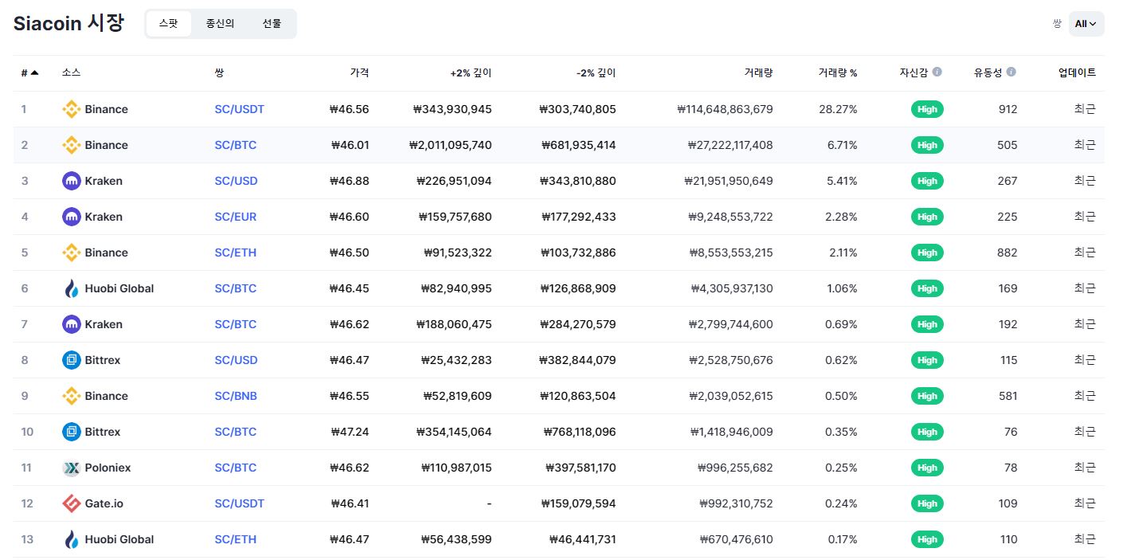1123x560 pixels.
Task: Click the info icon next to 자신감
Action: [x=937, y=72]
